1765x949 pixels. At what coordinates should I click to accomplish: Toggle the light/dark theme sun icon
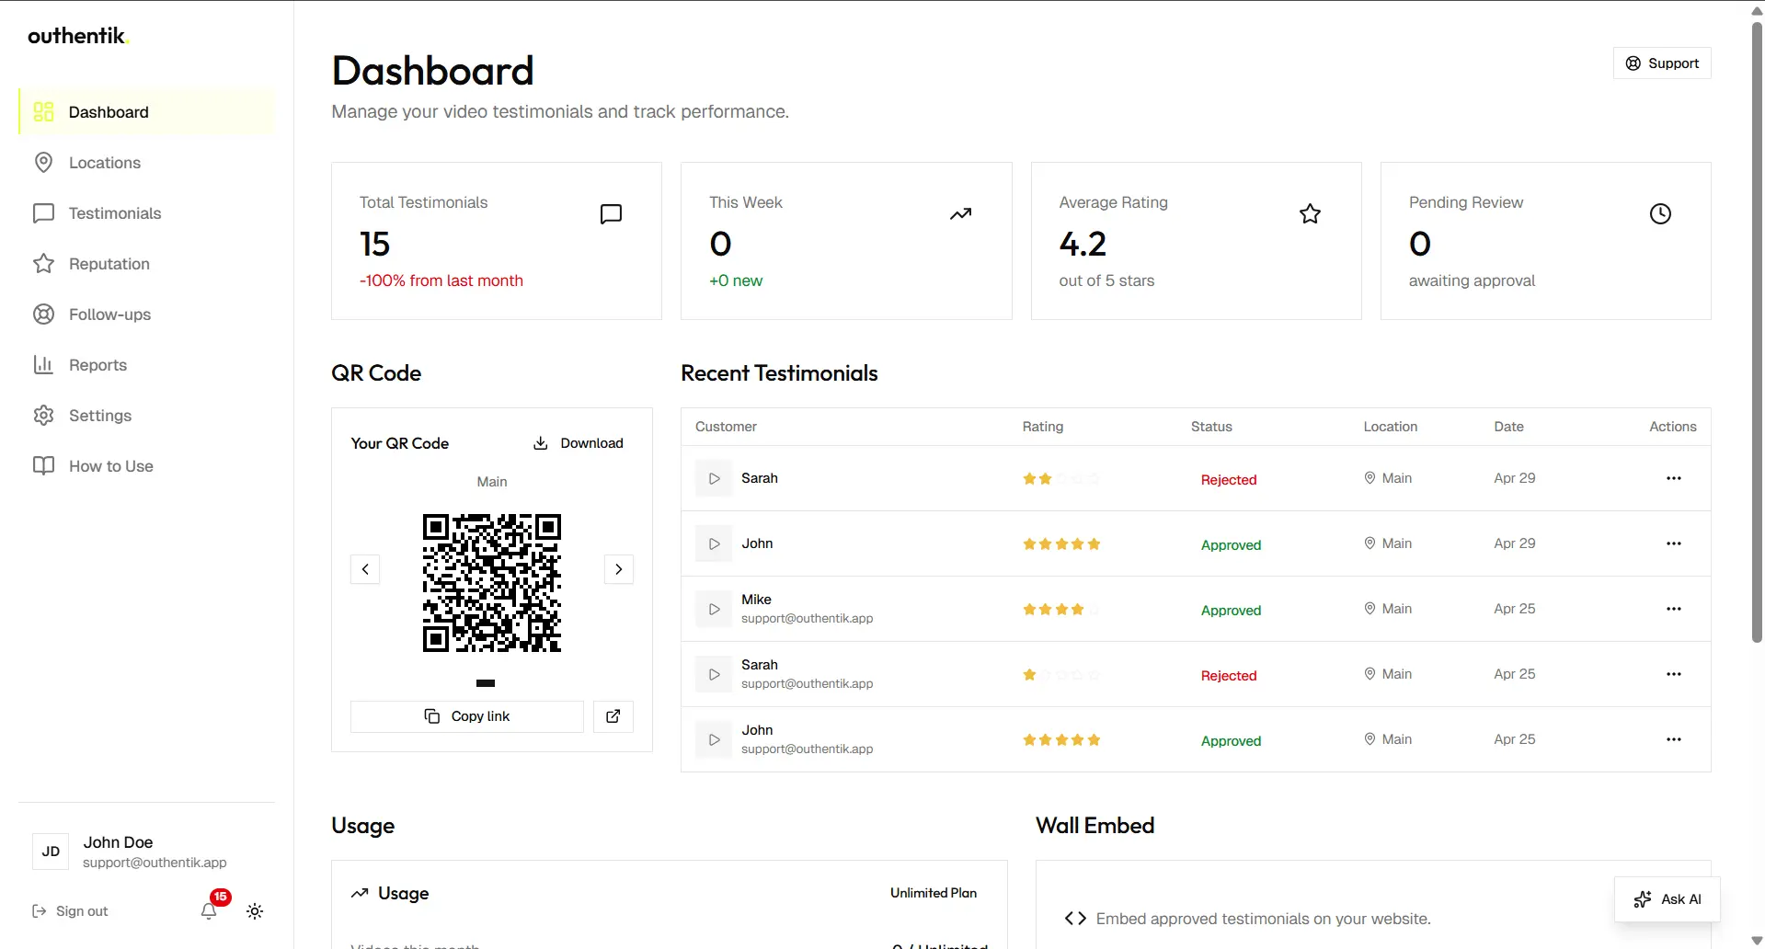255,911
